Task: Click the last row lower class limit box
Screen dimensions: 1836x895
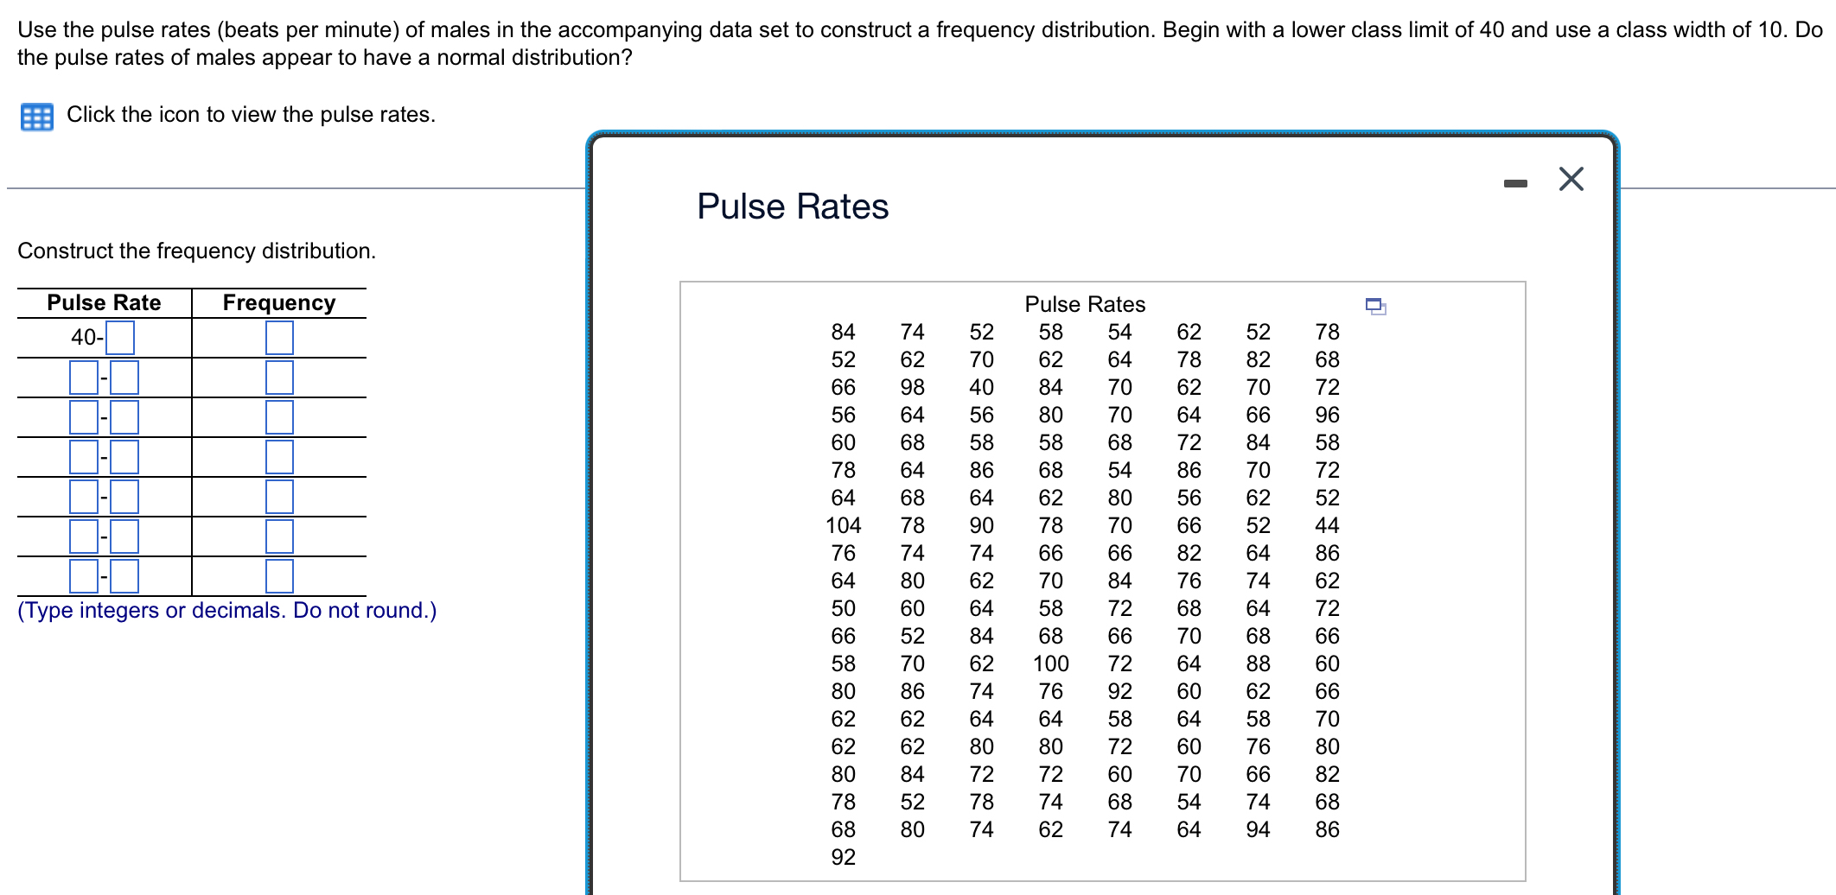Action: point(82,574)
